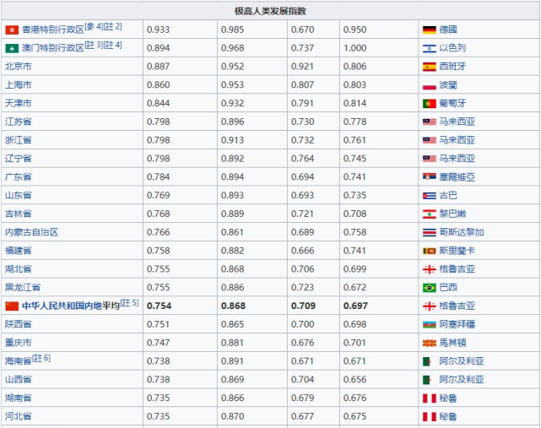The width and height of the screenshot is (541, 428).
Task: Follow the [註 4] footnote after 澳门特别行政区
Action: (112, 45)
